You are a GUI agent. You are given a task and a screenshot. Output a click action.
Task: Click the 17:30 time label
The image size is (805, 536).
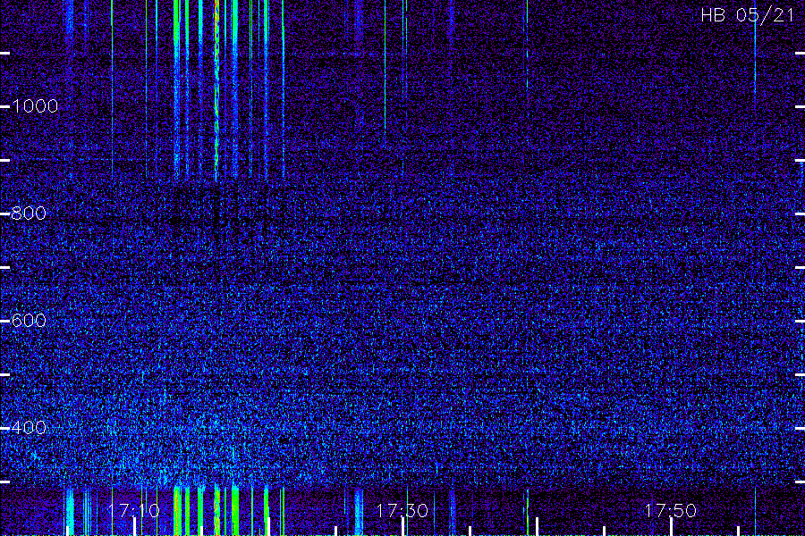coord(402,510)
